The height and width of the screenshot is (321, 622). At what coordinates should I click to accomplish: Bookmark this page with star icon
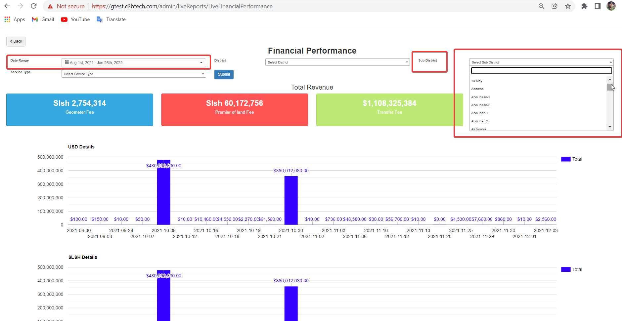pos(568,6)
